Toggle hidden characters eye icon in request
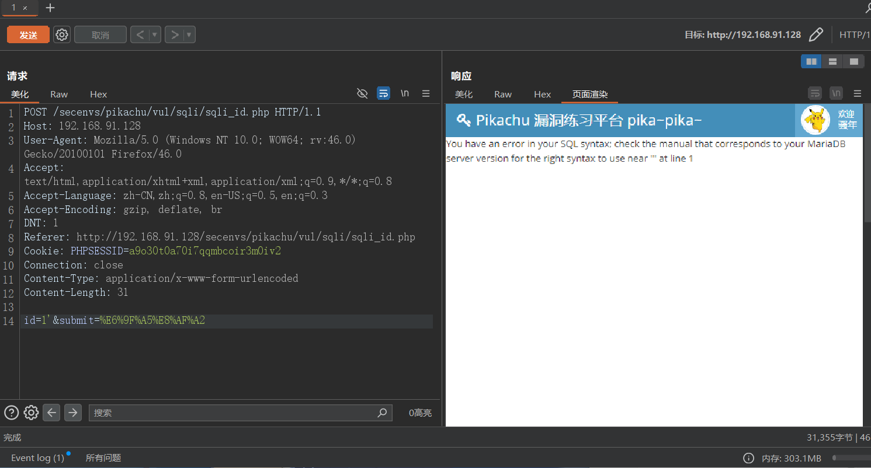This screenshot has width=871, height=468. coord(362,93)
